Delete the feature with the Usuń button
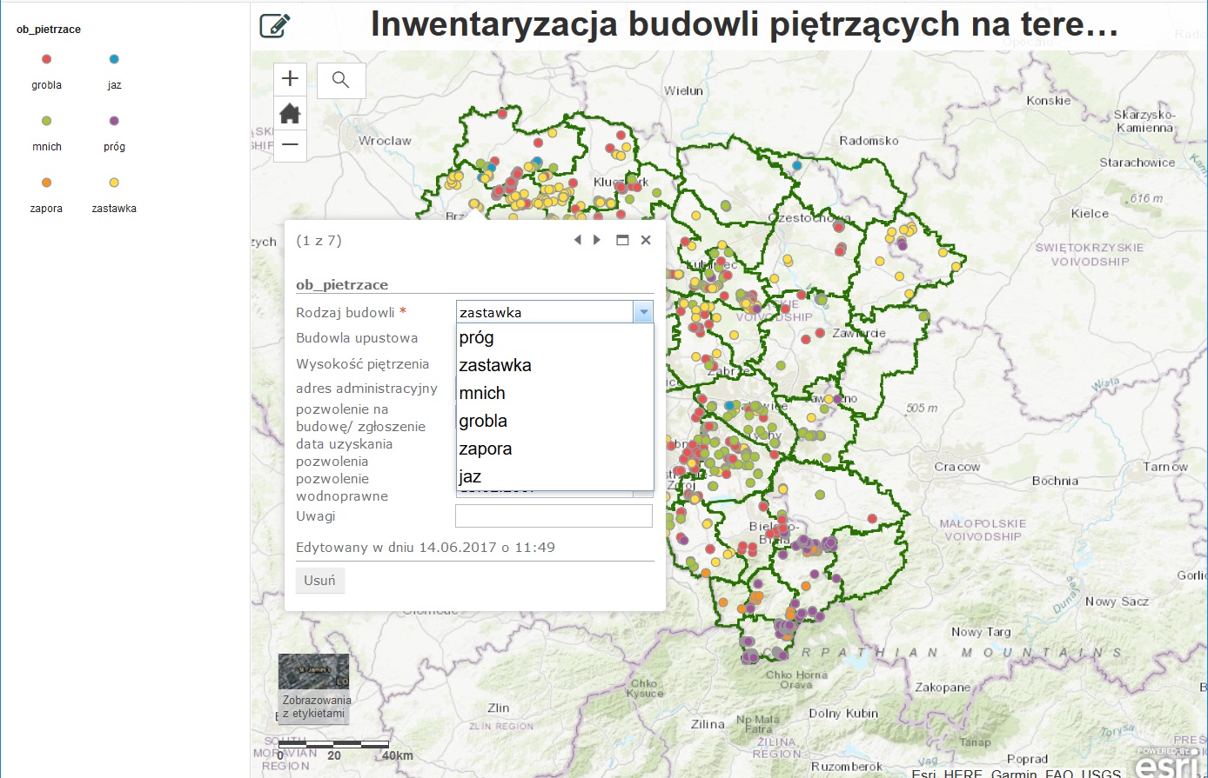Screen dimensions: 1208x778 319,581
